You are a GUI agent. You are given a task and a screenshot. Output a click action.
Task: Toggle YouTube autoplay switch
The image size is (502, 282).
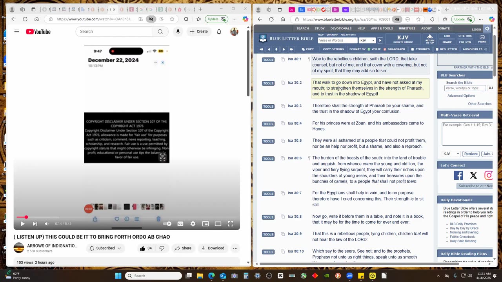click(167, 224)
